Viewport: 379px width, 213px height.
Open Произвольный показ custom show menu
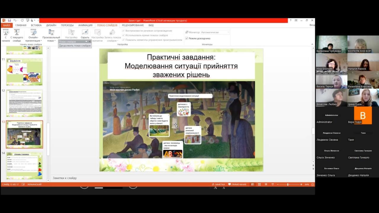51,35
